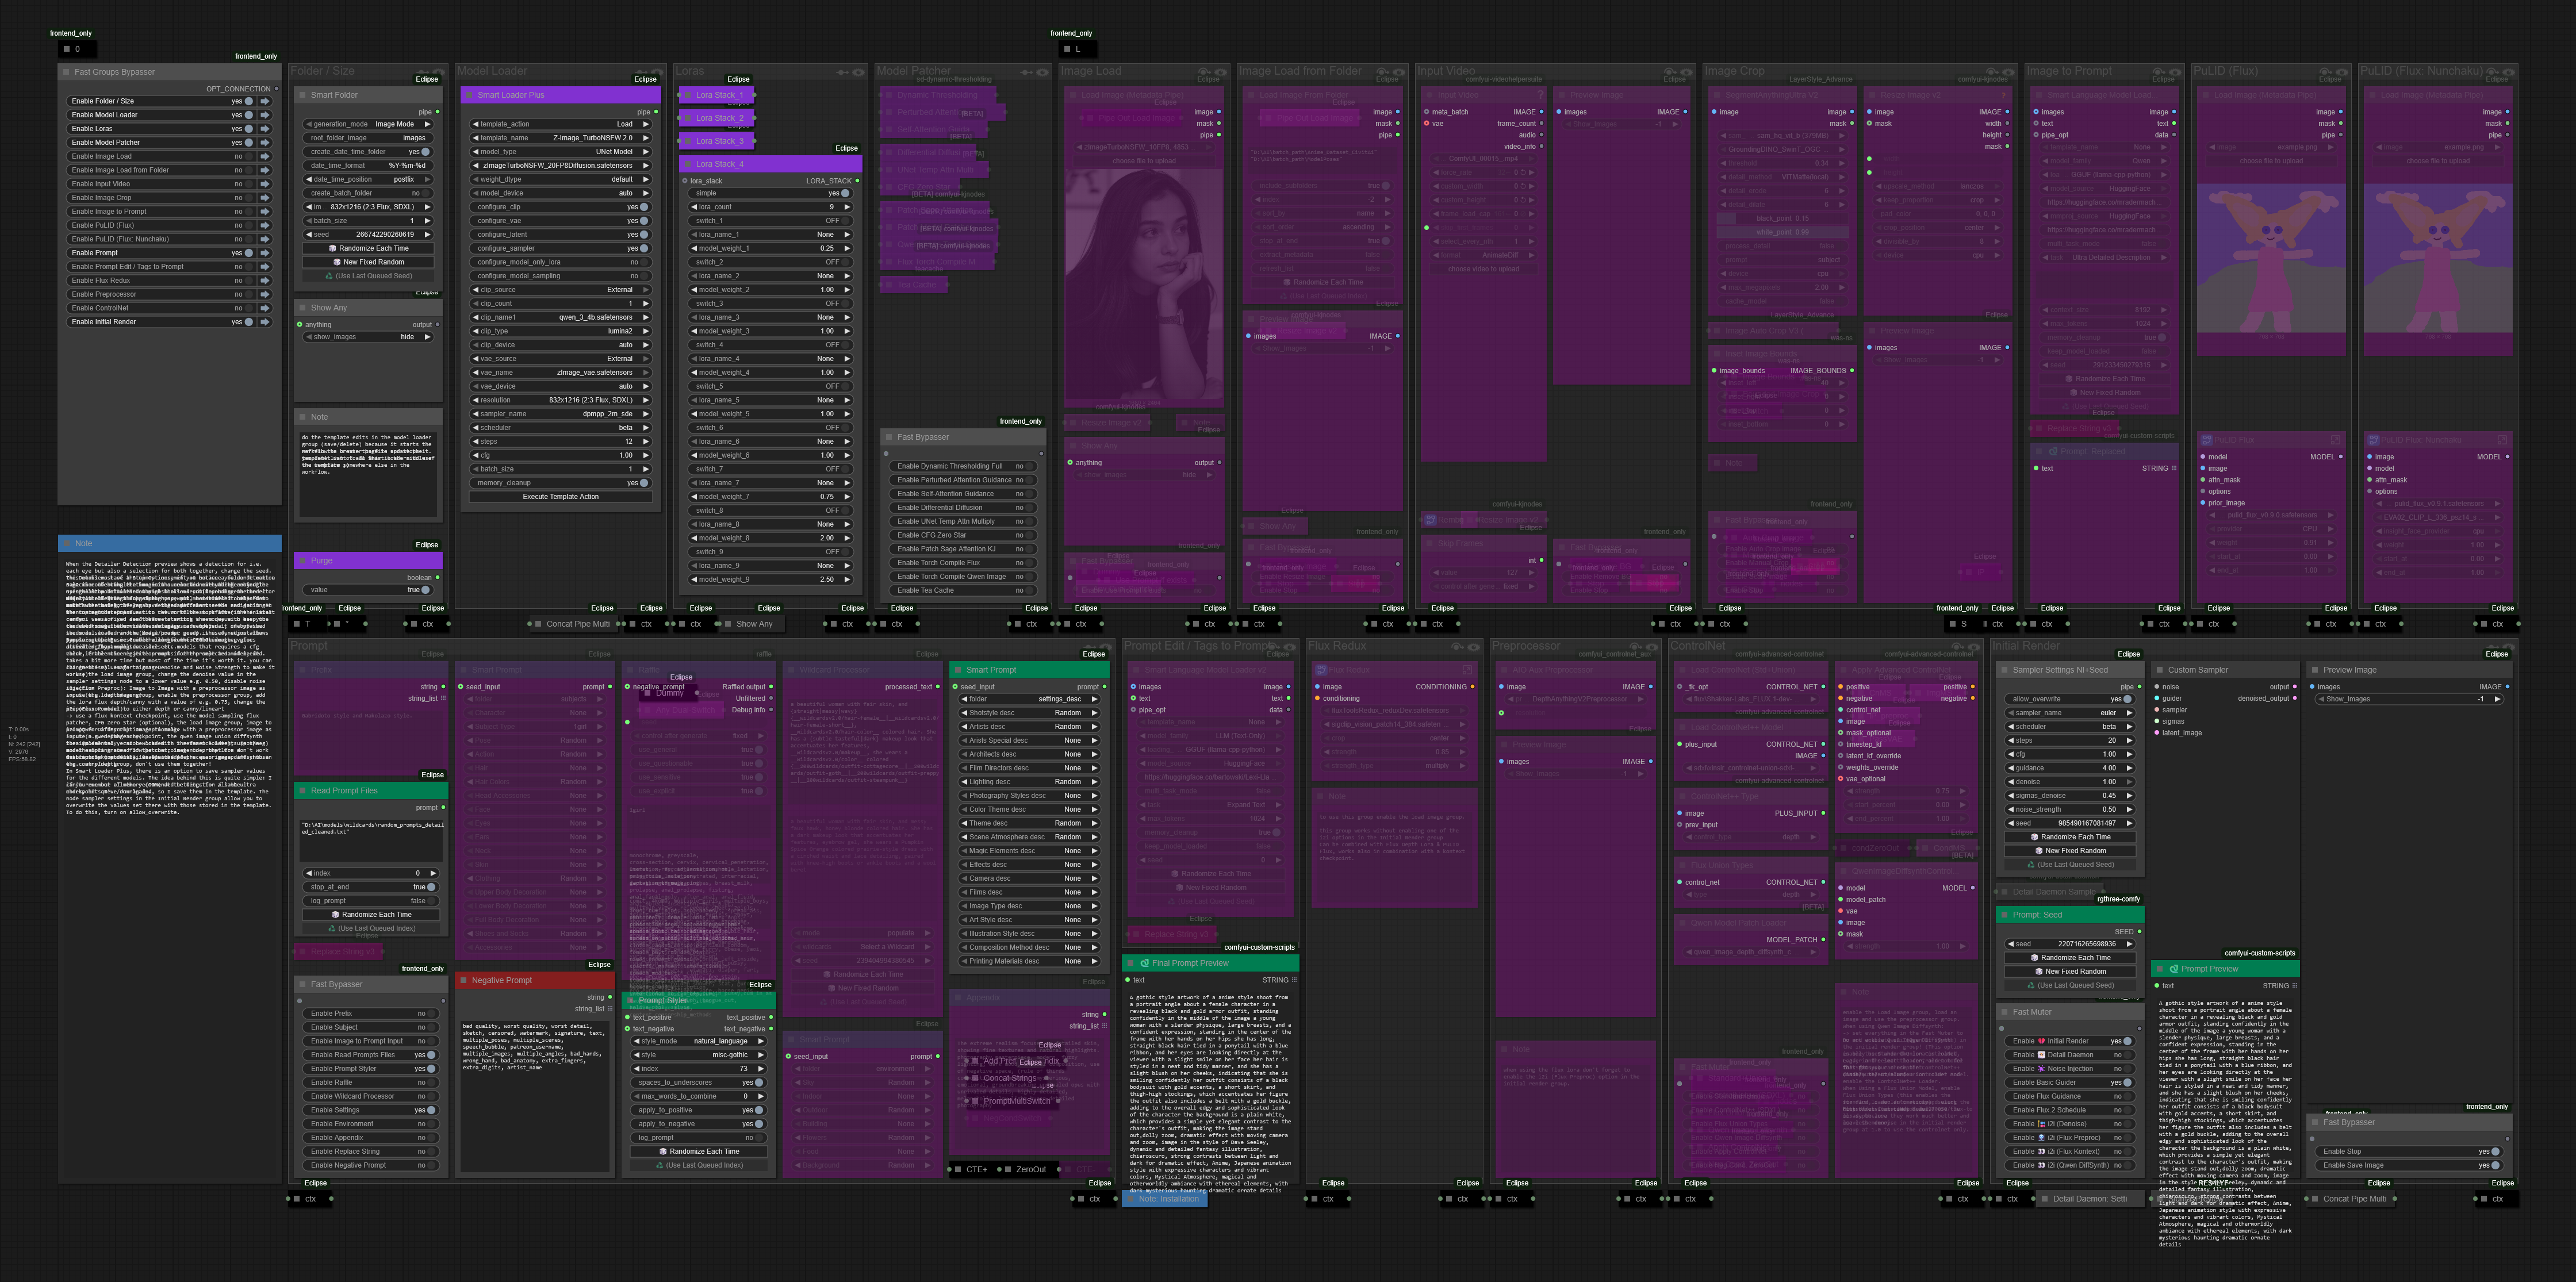Collapse the Prompt: Seed node via title dot
2576x1282 pixels.
tap(2004, 915)
